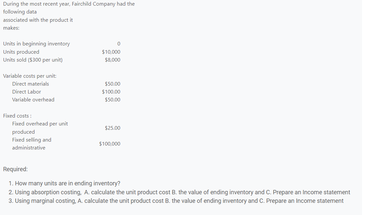Viewport: 365px width, 215px height.
Task: Click 'Fixed selling and administrative' label
Action: 32,144
